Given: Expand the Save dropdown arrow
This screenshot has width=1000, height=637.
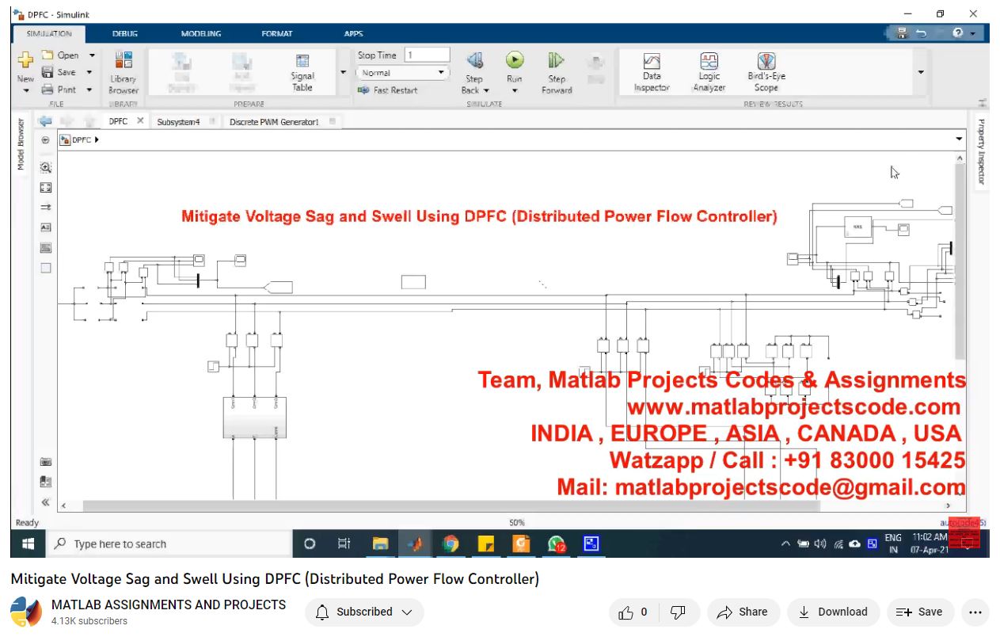Looking at the screenshot, I should [89, 72].
